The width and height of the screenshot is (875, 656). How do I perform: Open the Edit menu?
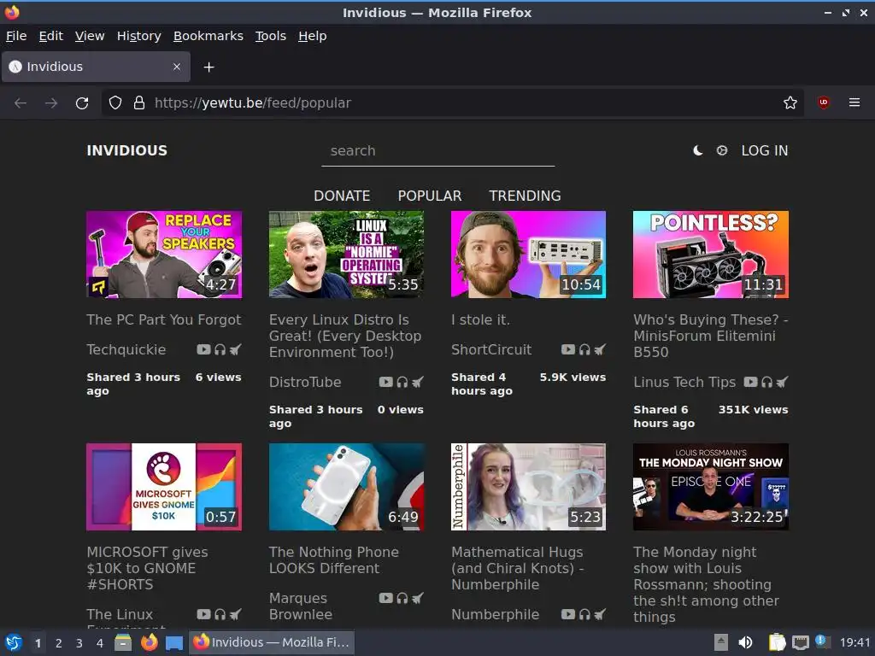click(x=50, y=36)
